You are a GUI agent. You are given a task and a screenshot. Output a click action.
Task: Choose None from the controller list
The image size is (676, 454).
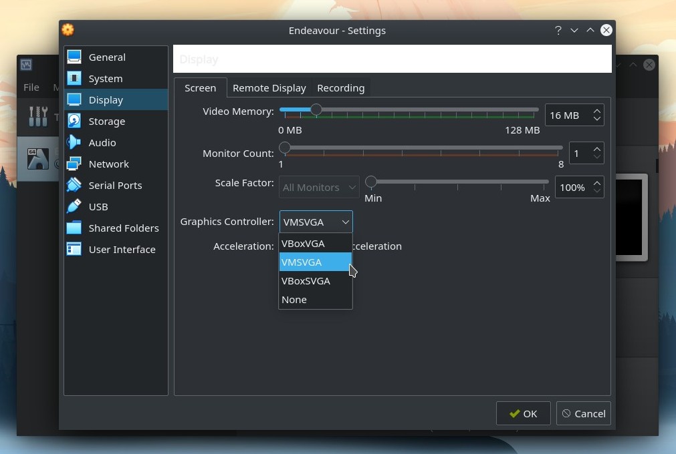click(316, 300)
